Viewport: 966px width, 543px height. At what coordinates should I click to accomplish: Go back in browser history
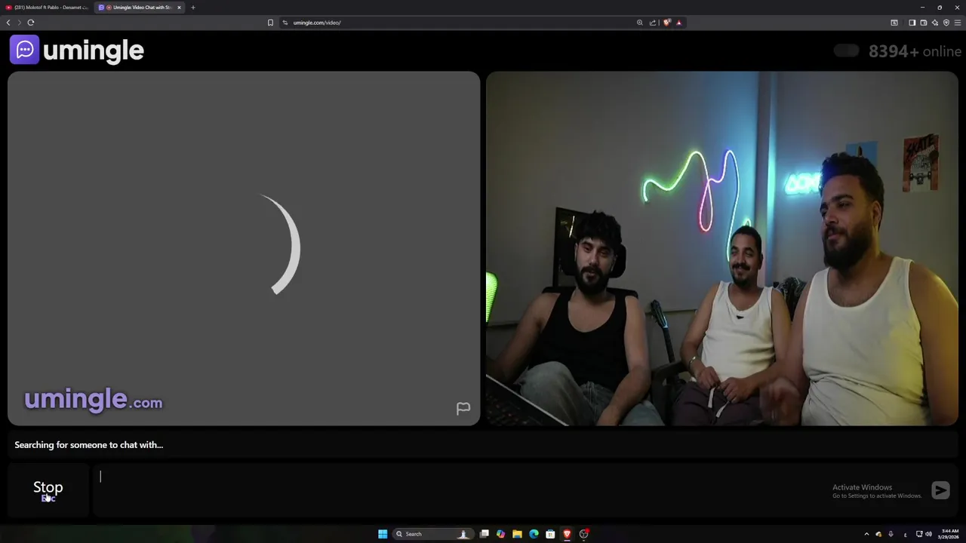[8, 23]
